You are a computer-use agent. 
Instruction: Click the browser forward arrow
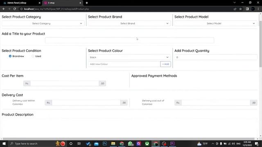click(9, 9)
